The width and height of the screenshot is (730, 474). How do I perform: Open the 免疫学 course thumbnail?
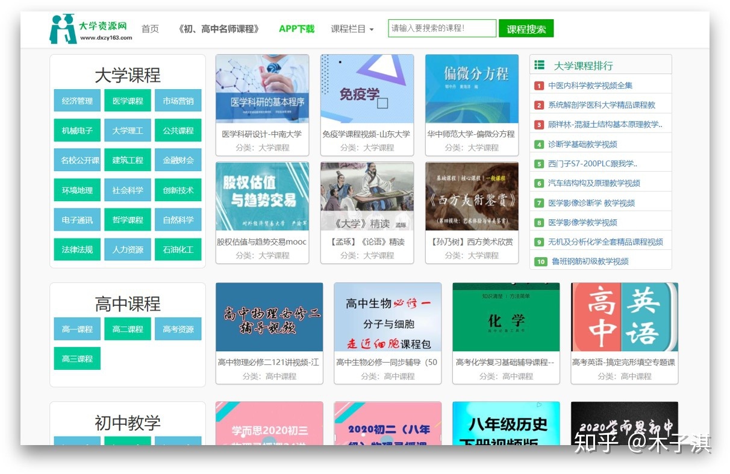367,89
